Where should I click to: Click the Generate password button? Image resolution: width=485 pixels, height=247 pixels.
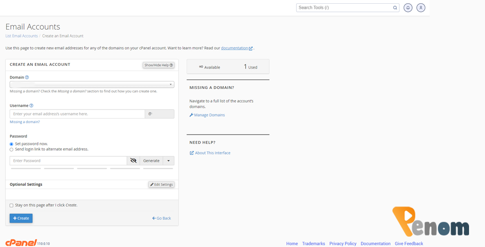(x=151, y=160)
